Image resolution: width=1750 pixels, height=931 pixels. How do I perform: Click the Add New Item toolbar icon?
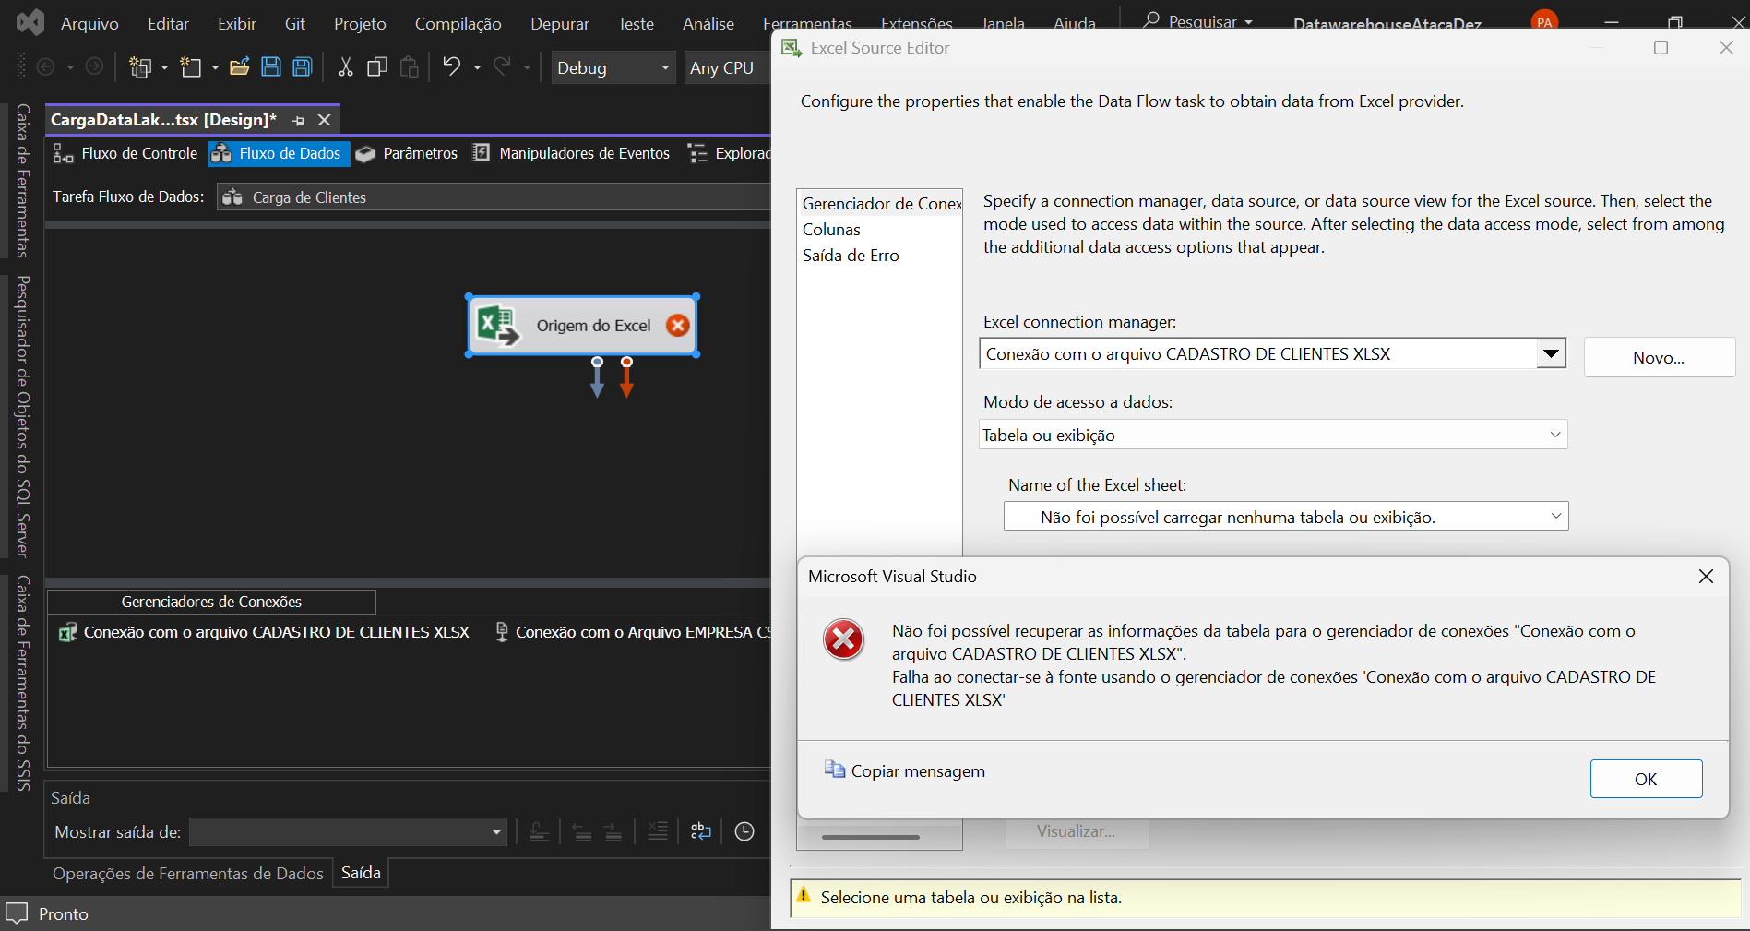[x=191, y=67]
